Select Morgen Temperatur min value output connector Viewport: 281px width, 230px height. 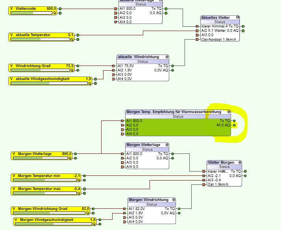[84, 176]
